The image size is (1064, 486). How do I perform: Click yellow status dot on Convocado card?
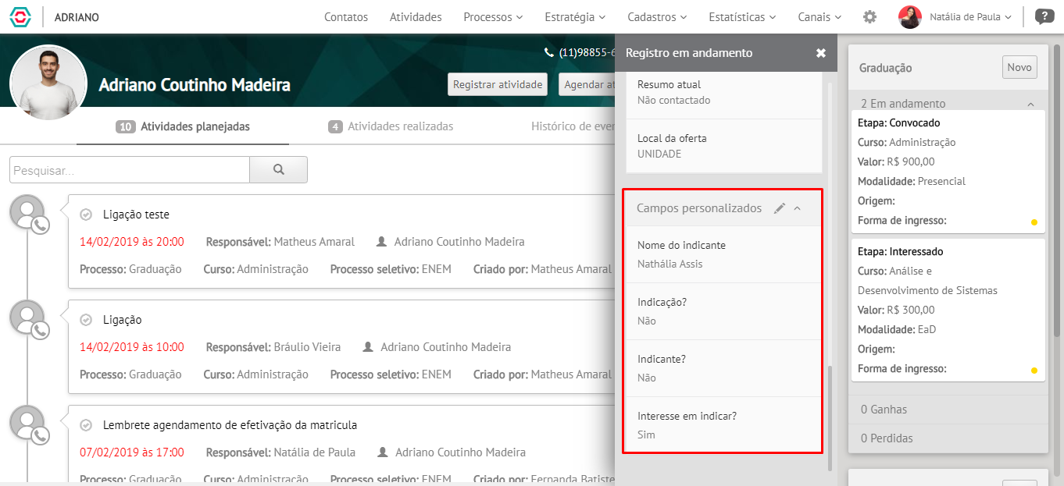pyautogui.click(x=1034, y=222)
